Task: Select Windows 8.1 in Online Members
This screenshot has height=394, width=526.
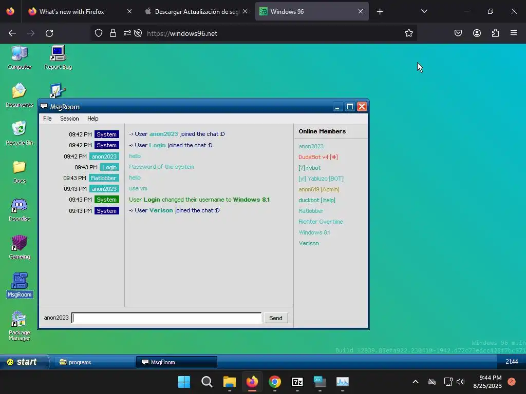Action: 314,232
